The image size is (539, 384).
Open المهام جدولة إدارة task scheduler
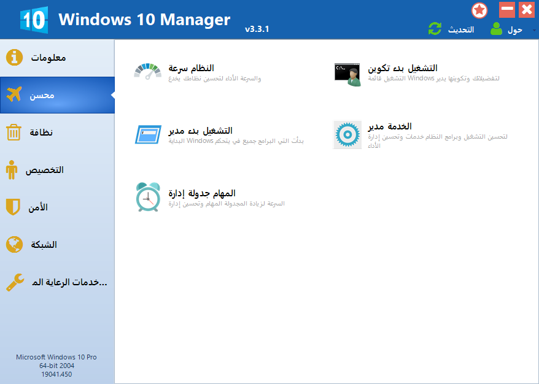tap(202, 193)
